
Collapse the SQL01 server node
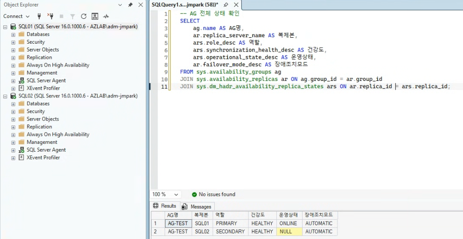pyautogui.click(x=5, y=27)
